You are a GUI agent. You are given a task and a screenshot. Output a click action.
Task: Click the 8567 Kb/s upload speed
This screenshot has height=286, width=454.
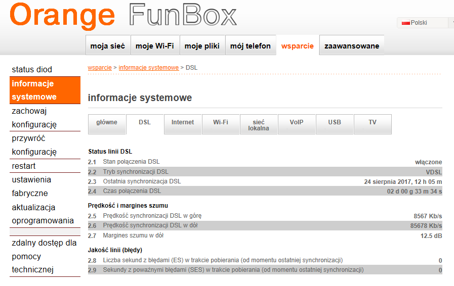coord(428,216)
